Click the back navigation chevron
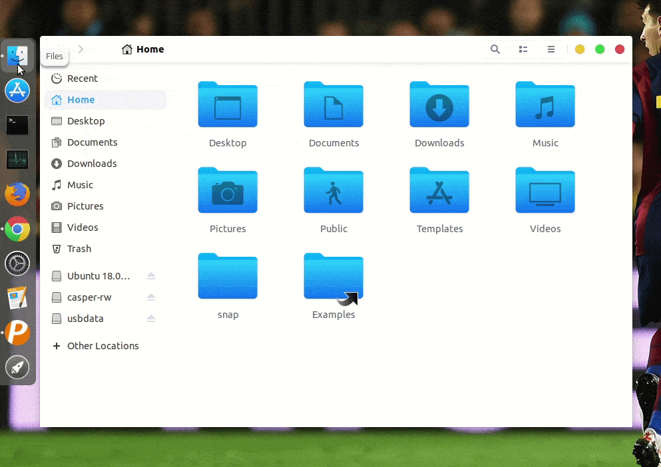The width and height of the screenshot is (661, 467). tap(59, 49)
